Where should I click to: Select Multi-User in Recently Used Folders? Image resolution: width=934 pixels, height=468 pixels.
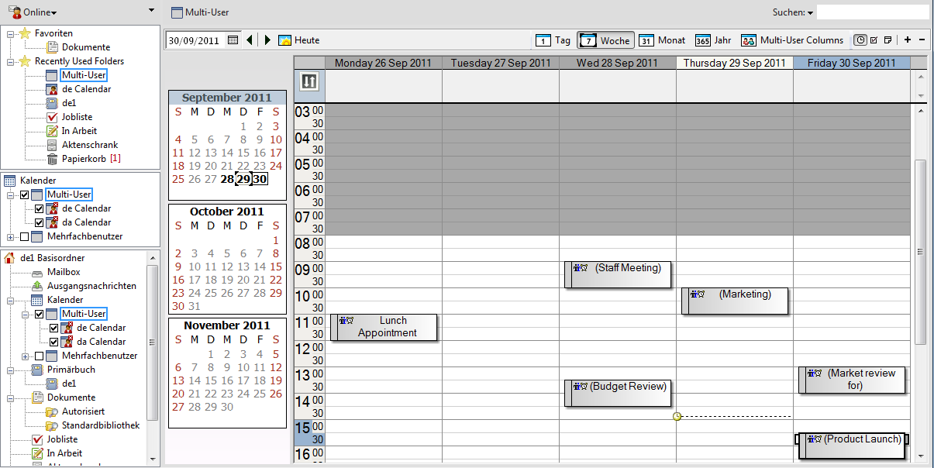tap(84, 75)
